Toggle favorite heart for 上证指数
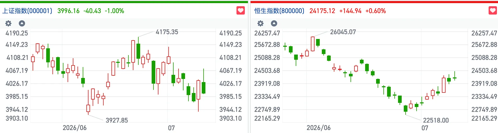Image resolution: width=498 pixels, height=133 pixels. point(241,11)
